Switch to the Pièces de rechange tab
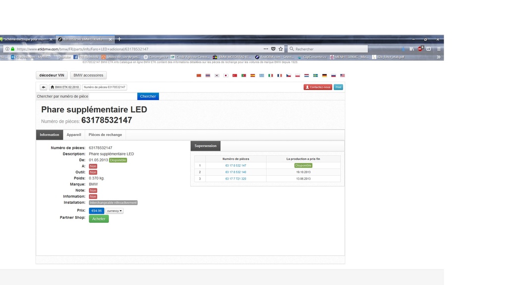 pos(105,135)
